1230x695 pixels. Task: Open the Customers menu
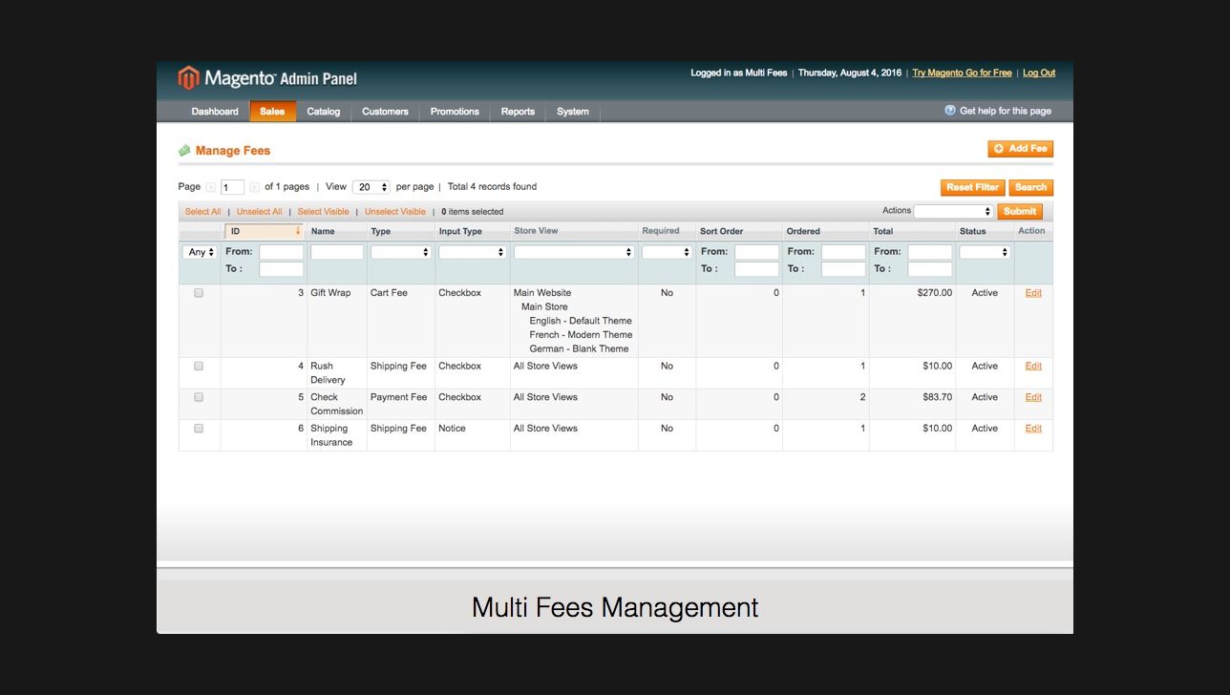tap(386, 112)
